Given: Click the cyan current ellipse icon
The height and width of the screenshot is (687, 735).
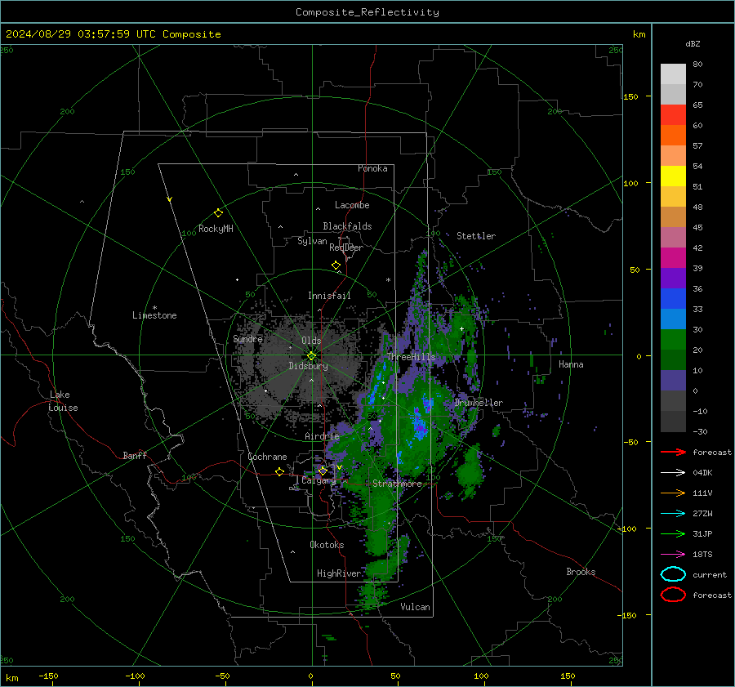Looking at the screenshot, I should (x=673, y=574).
